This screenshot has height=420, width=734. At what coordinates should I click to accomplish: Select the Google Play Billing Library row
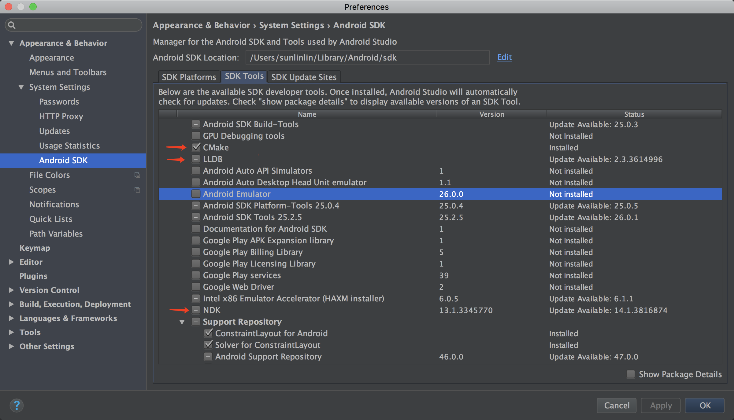[440, 252]
